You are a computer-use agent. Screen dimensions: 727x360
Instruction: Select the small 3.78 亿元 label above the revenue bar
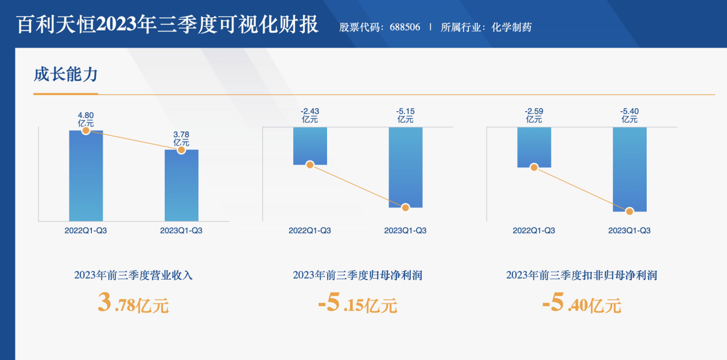coord(181,139)
